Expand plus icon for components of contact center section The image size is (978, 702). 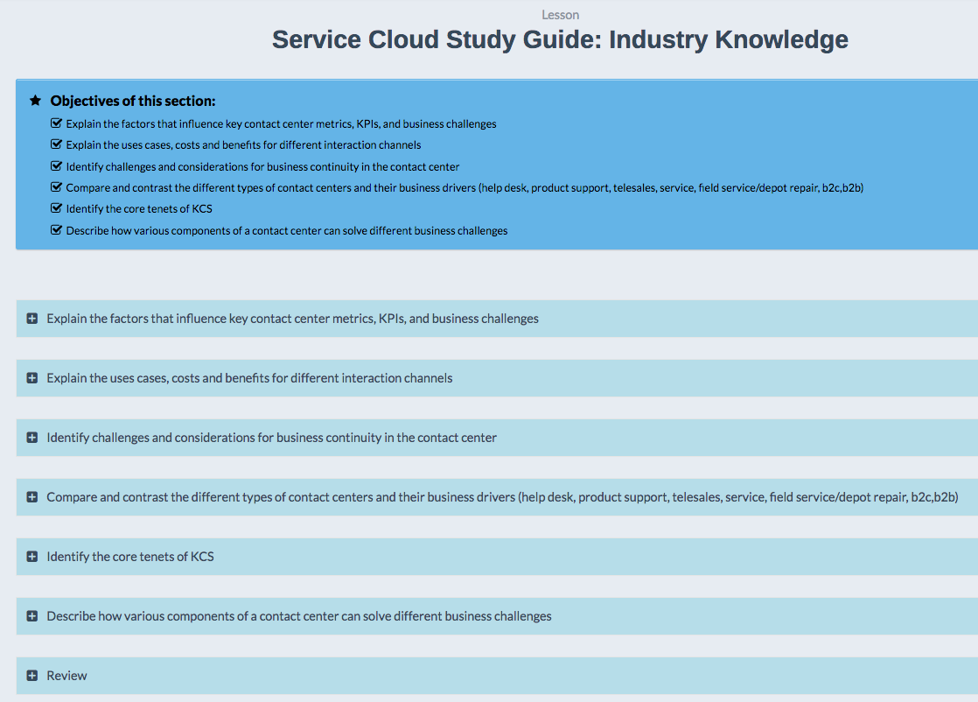[x=32, y=616]
